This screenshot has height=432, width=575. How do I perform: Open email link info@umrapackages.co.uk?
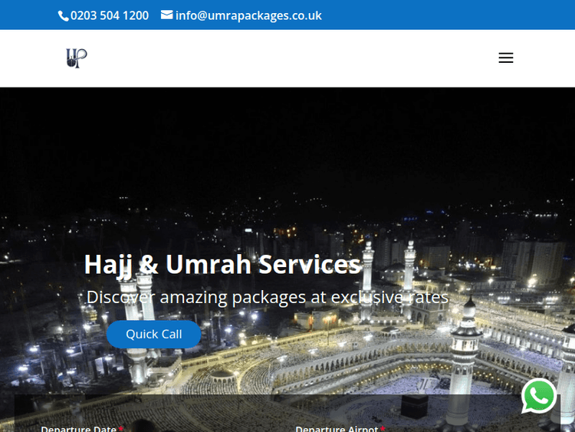[248, 16]
